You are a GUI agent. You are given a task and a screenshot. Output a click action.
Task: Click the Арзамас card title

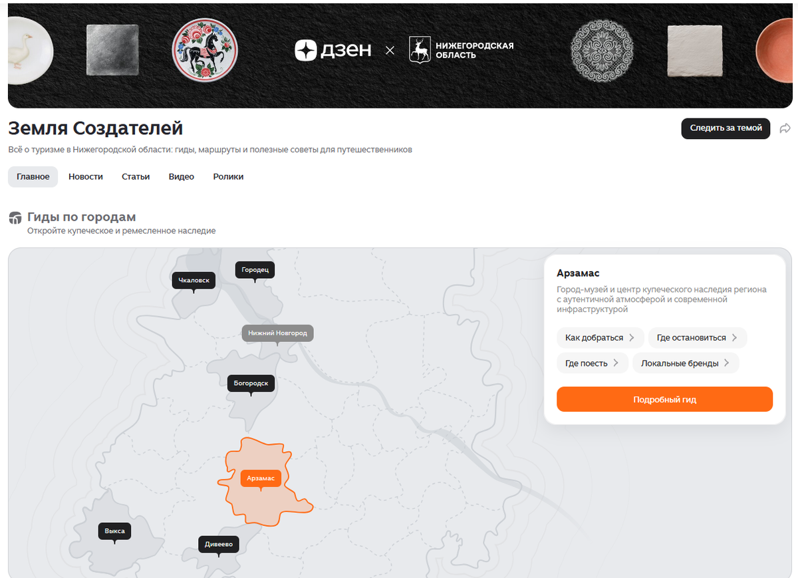point(579,273)
